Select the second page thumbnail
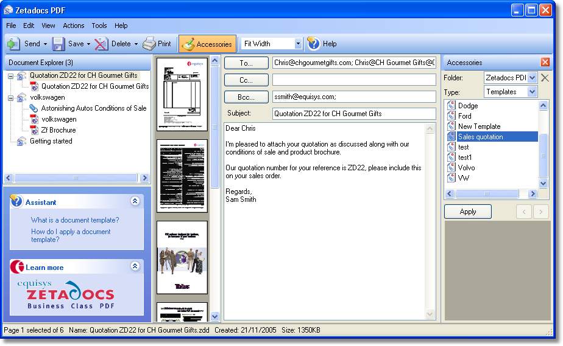 click(x=182, y=176)
